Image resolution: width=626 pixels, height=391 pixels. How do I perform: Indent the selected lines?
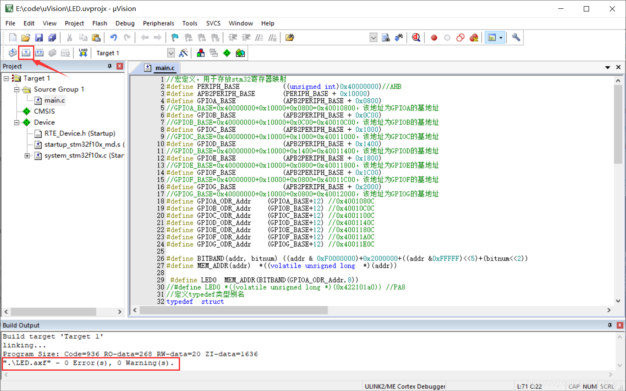[233, 37]
